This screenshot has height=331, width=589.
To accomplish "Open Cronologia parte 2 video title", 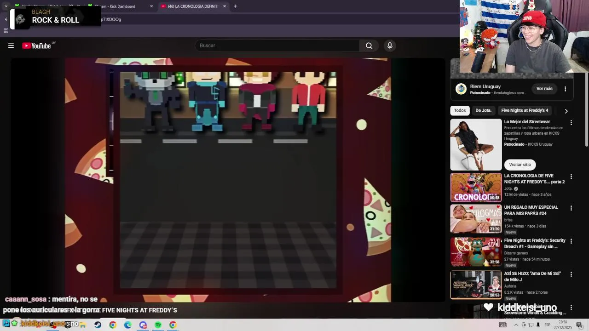I will 534,179.
